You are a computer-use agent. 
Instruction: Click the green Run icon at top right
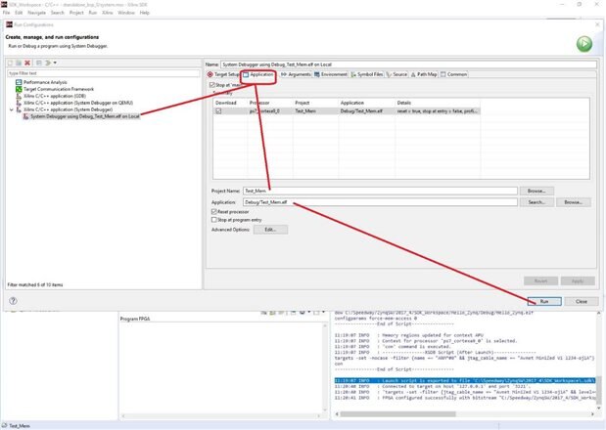(x=583, y=44)
